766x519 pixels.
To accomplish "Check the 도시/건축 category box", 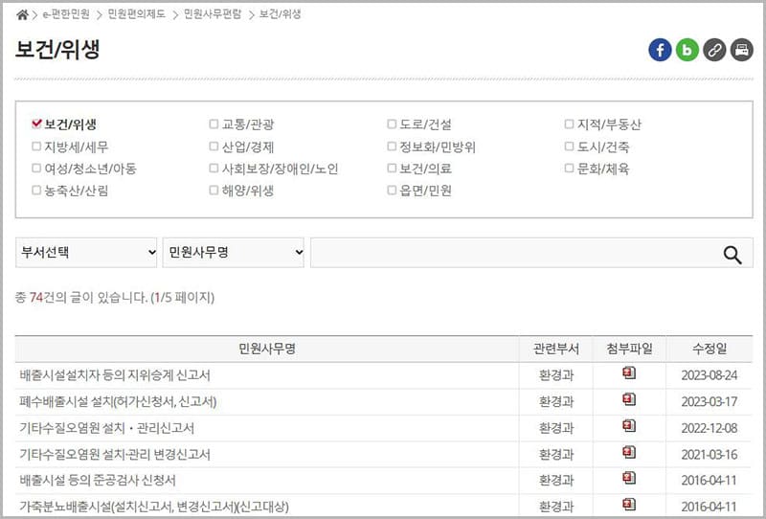I will 569,147.
